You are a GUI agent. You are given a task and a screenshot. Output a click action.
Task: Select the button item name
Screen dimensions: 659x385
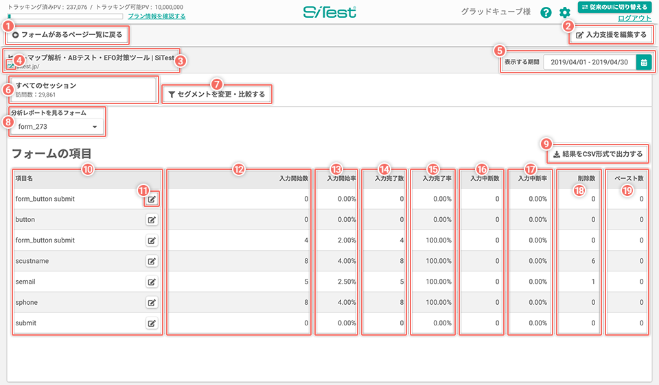pos(25,220)
